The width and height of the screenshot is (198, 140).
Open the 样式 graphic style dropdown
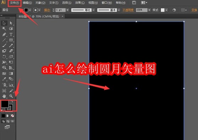tap(166, 10)
